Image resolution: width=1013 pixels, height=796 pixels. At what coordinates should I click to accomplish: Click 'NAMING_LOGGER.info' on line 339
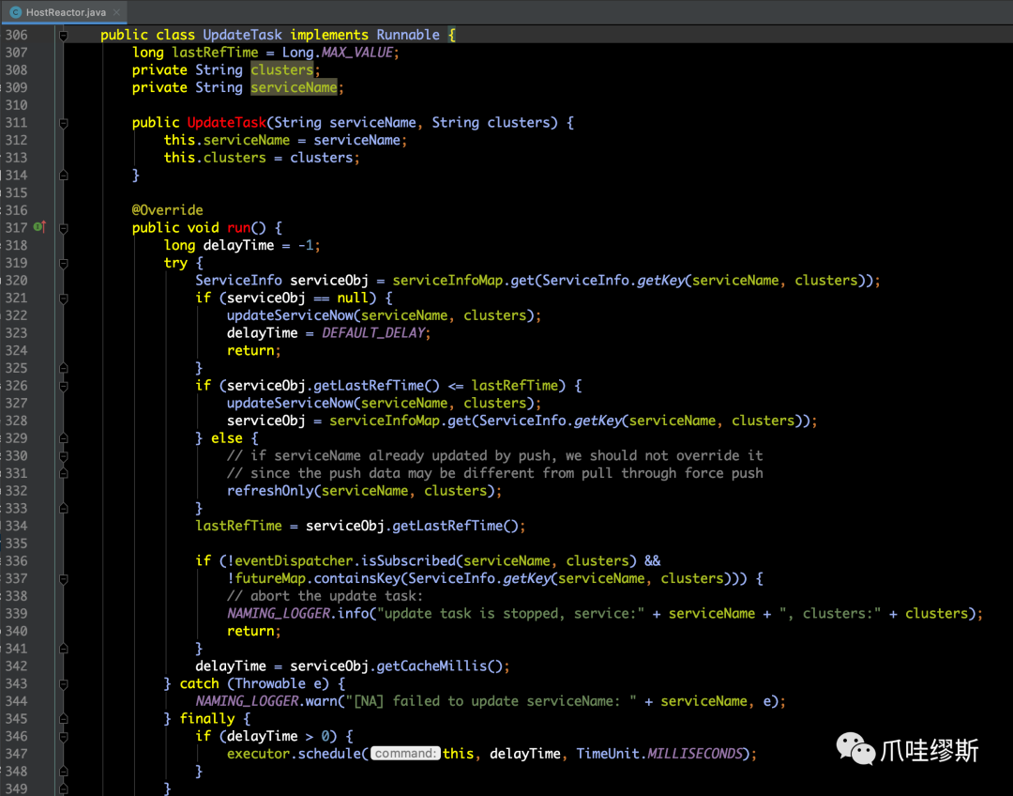[298, 613]
